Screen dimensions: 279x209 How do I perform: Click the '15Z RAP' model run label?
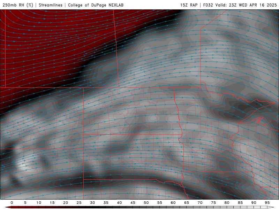(x=189, y=5)
